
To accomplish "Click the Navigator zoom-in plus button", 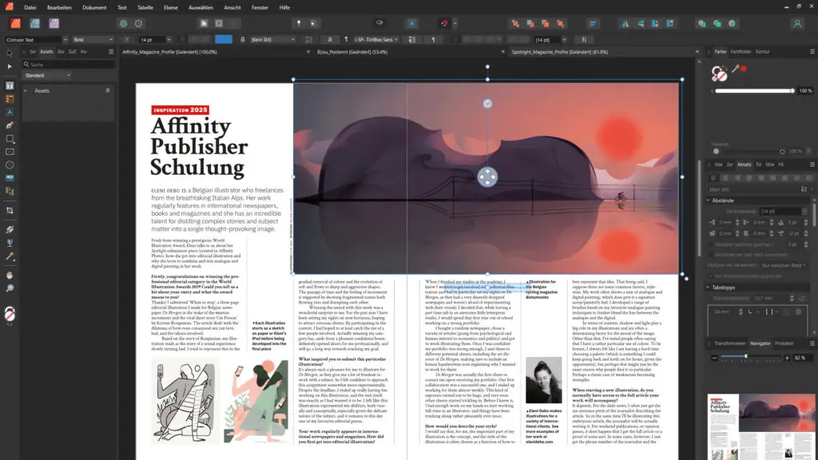I will click(x=787, y=358).
